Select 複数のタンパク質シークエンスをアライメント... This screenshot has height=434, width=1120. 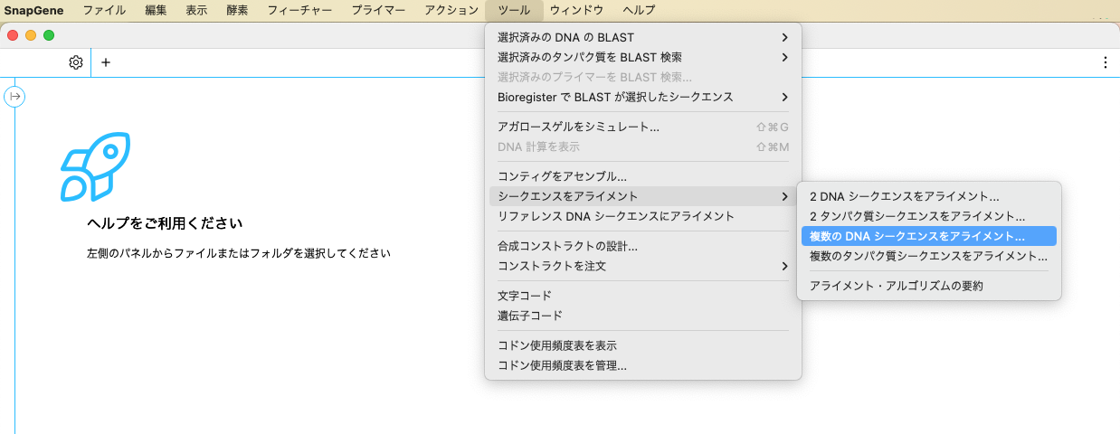pos(928,256)
